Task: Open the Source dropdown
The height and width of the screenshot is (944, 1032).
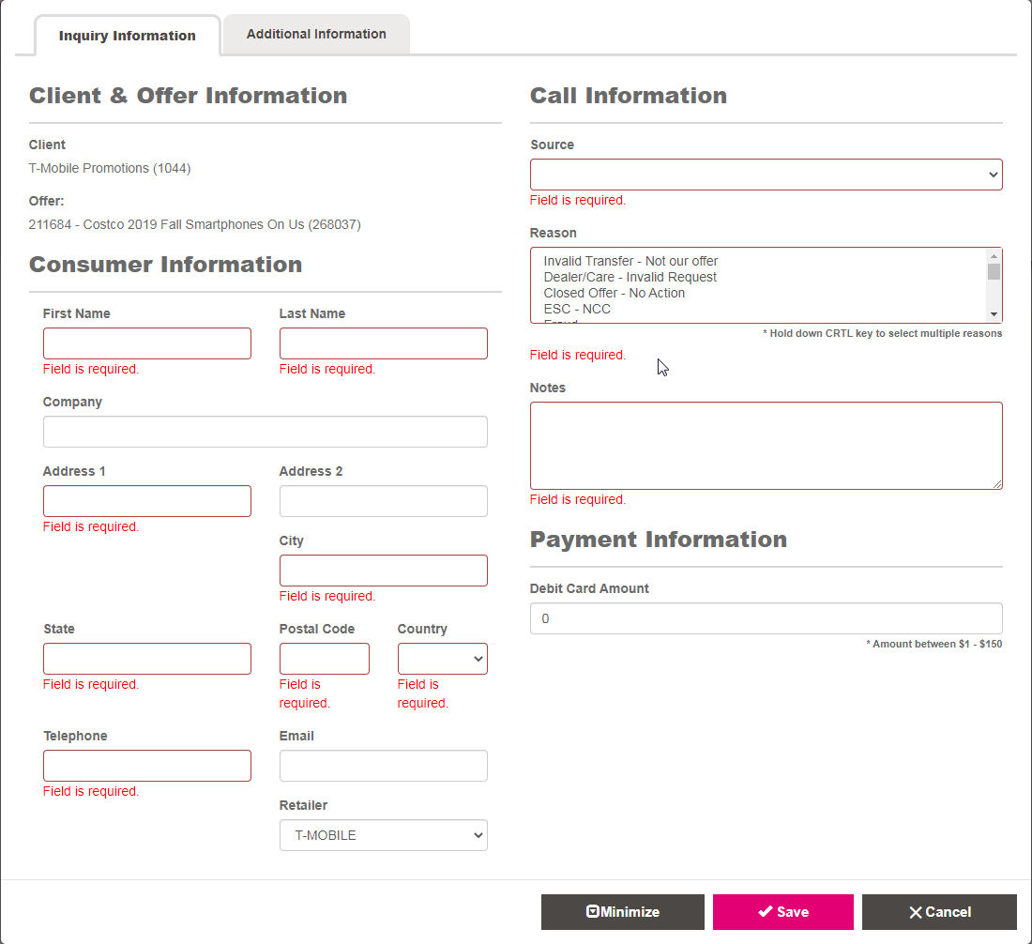Action: tap(766, 175)
